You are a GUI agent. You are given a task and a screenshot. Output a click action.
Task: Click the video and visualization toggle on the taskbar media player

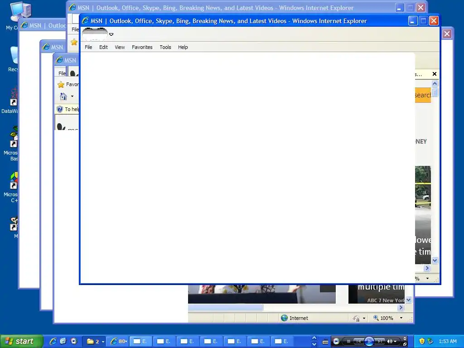tap(405, 338)
